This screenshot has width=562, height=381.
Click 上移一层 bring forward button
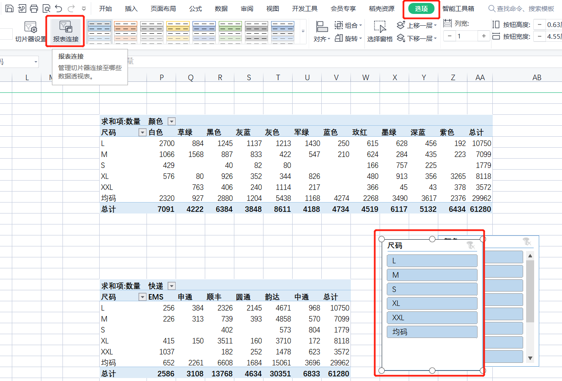point(417,25)
